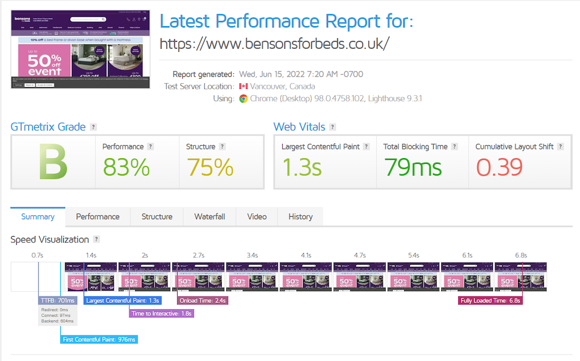This screenshot has width=580, height=361.
Task: Click the Onload Time: 2.4s marker
Action: tap(203, 301)
